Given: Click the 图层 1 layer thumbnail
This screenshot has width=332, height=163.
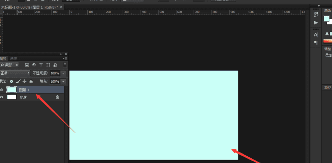Looking at the screenshot, I should tap(12, 90).
